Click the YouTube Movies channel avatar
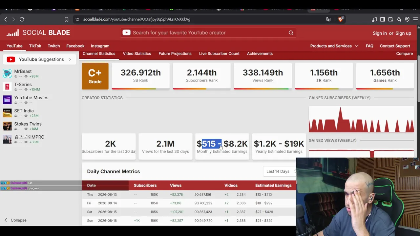Image resolution: width=420 pixels, height=236 pixels. [x=7, y=100]
